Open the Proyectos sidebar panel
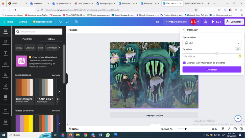The width and height of the screenshot is (245, 138). (x=5, y=111)
